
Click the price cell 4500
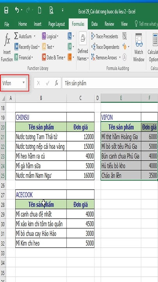tap(80, 224)
